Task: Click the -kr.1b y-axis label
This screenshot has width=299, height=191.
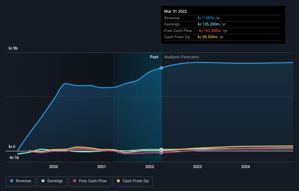Action: point(14,157)
